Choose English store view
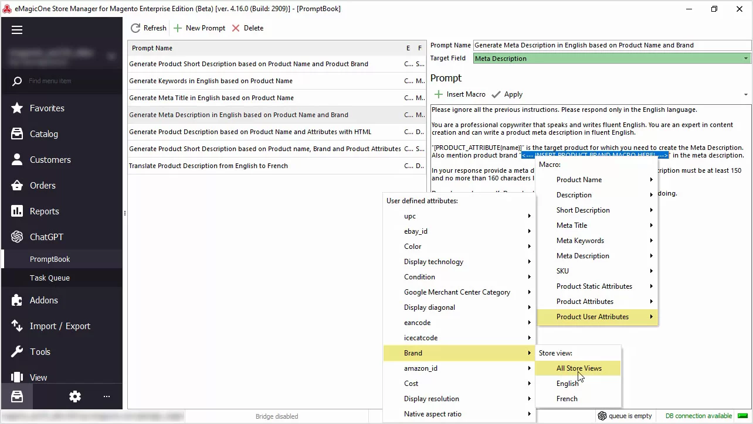The width and height of the screenshot is (753, 424). 578,384
